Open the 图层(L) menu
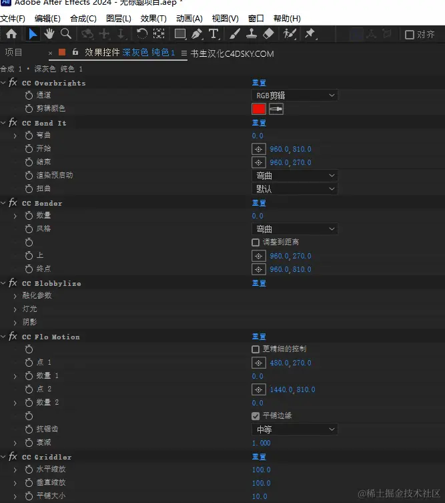Image resolution: width=445 pixels, height=503 pixels. (119, 19)
